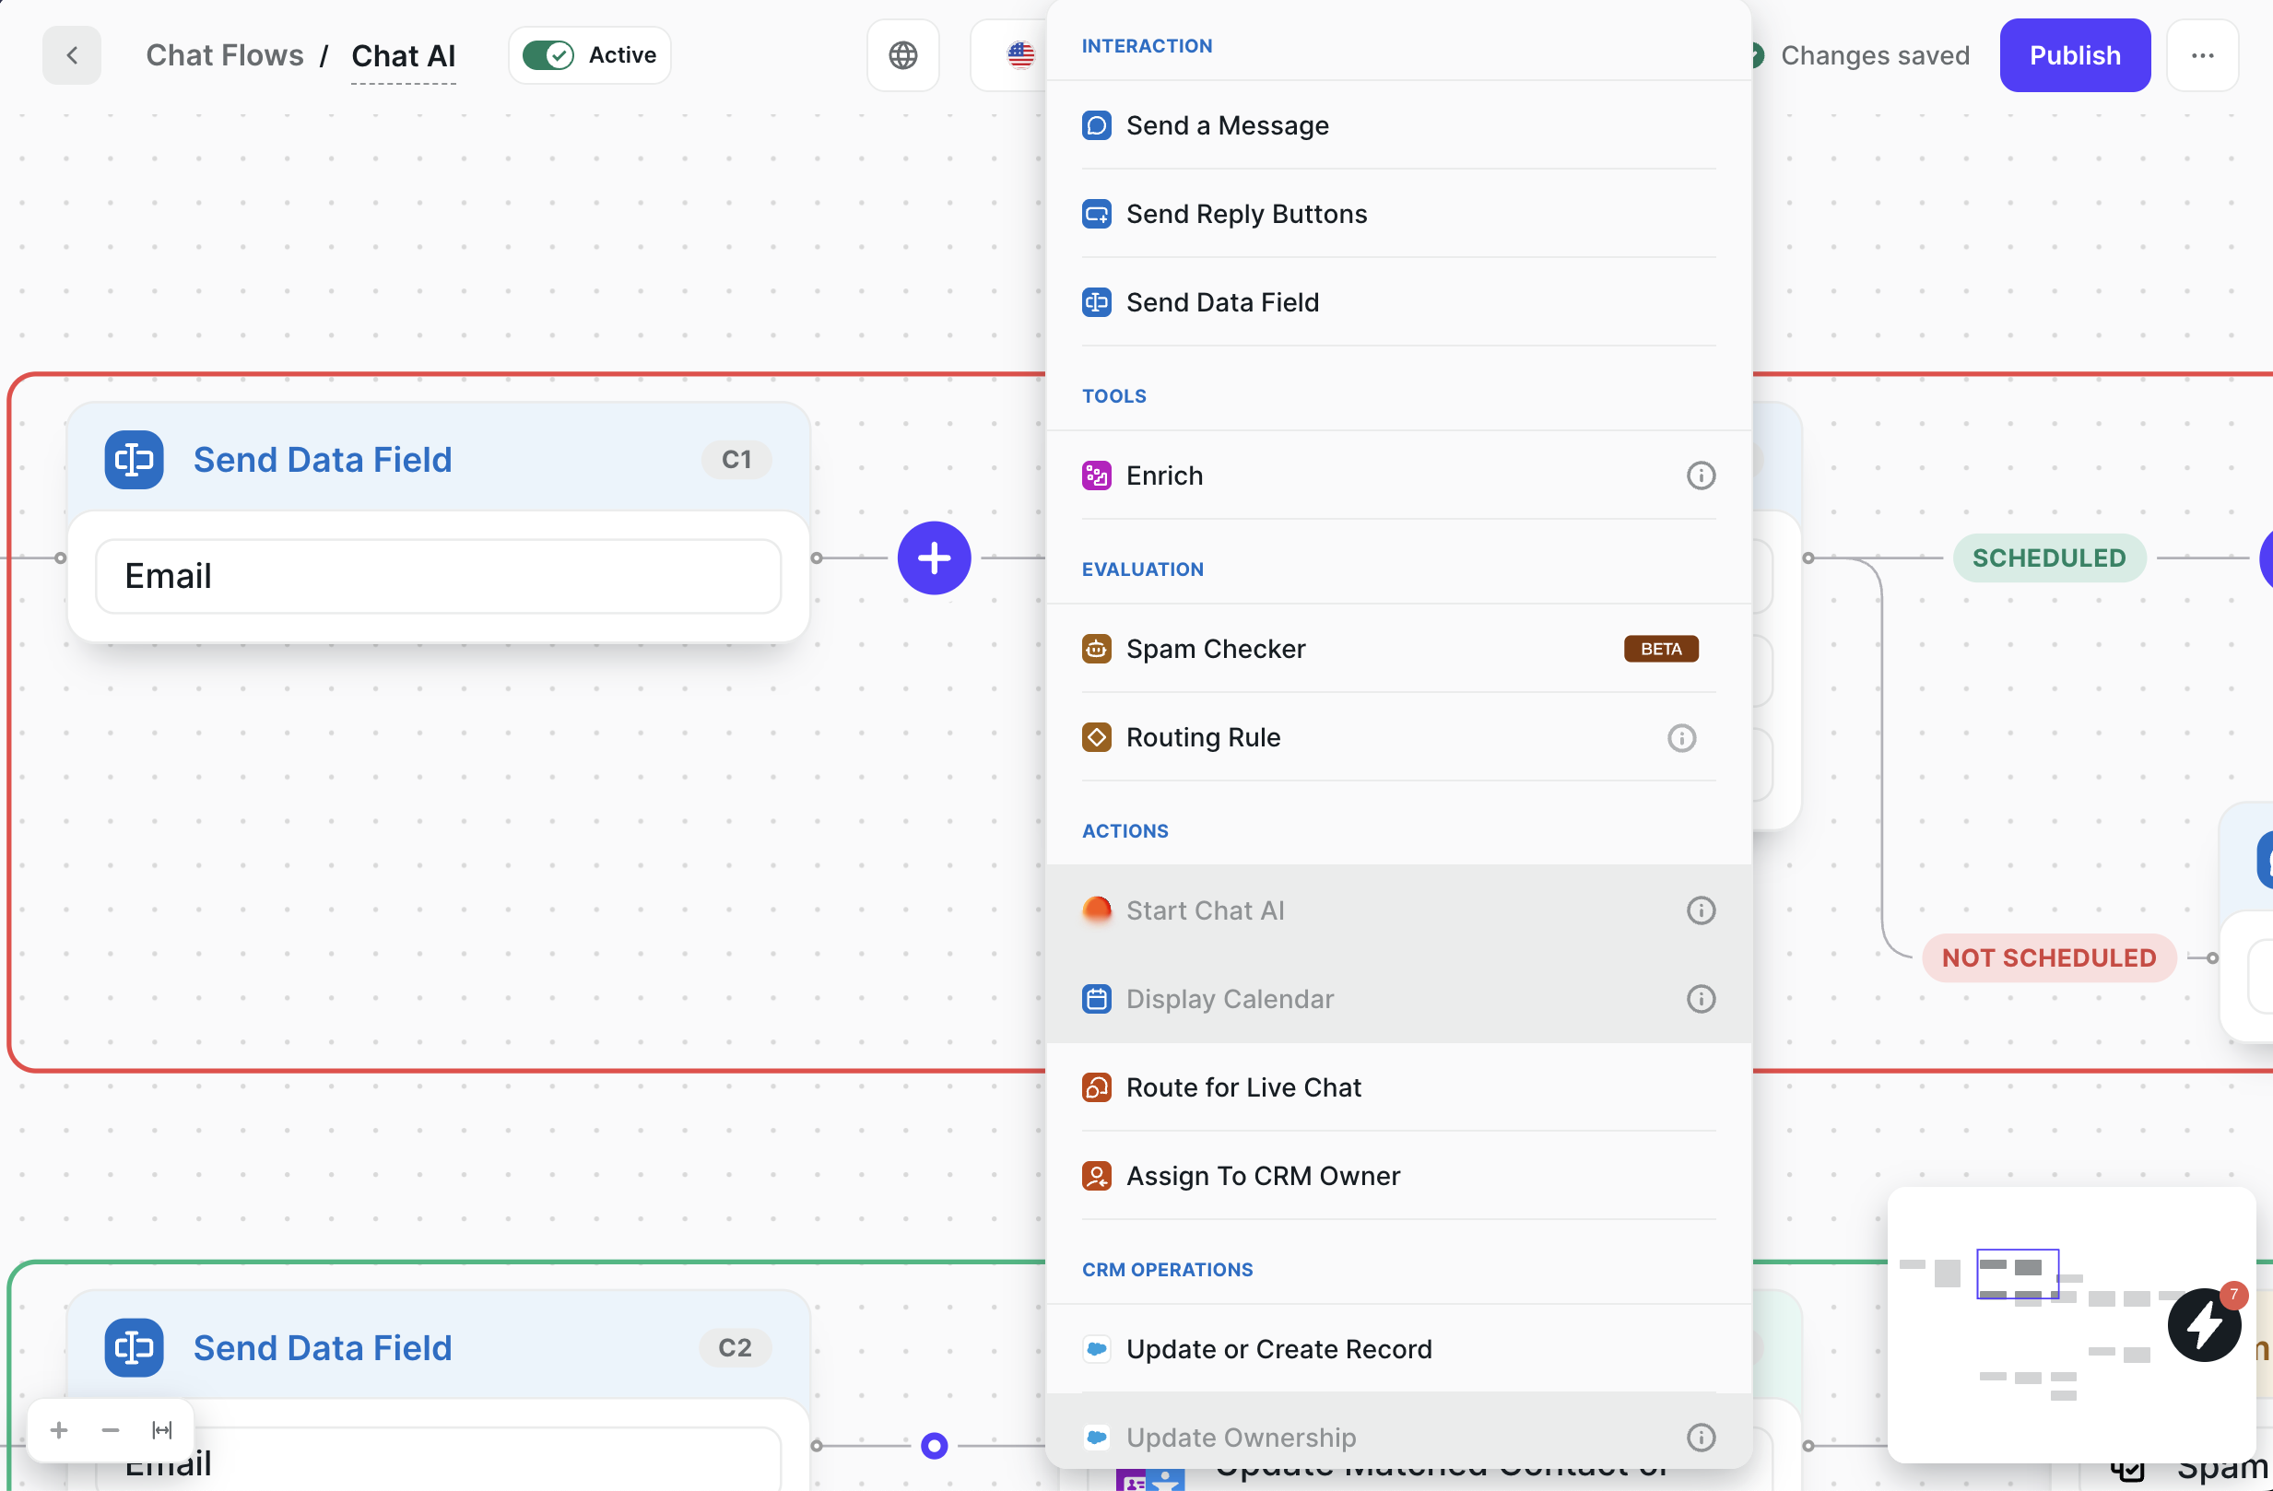Select Route for Live Chat action
This screenshot has height=1491, width=2273.
(1398, 1087)
